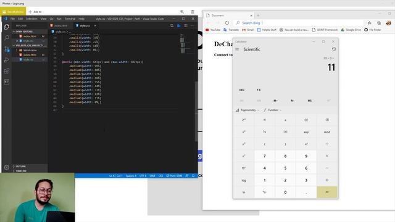Expand the Wireframe folder

click(x=30, y=50)
